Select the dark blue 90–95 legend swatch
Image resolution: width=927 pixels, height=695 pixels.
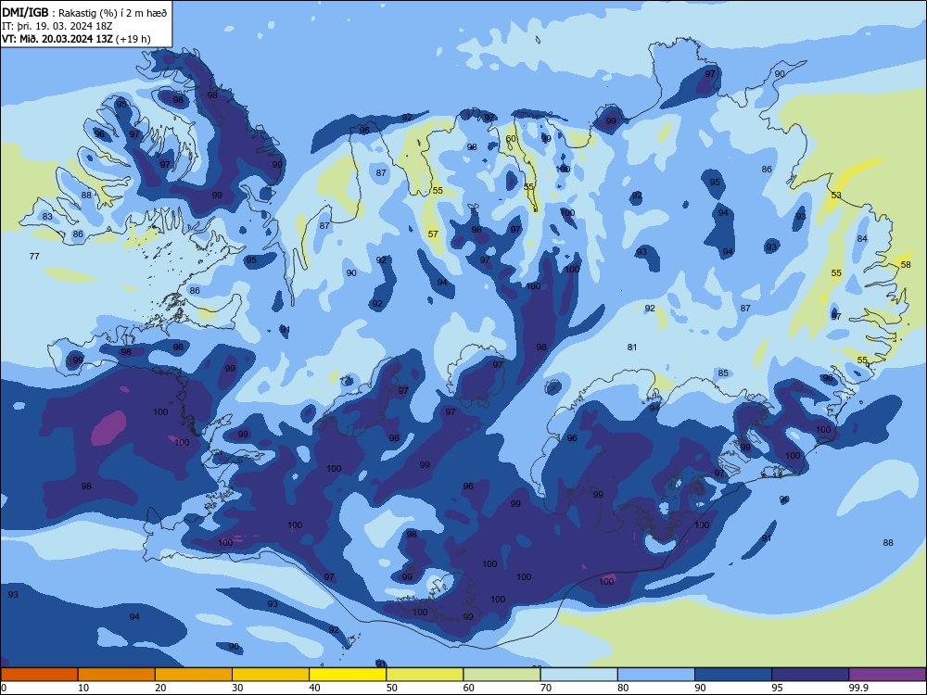[733, 675]
